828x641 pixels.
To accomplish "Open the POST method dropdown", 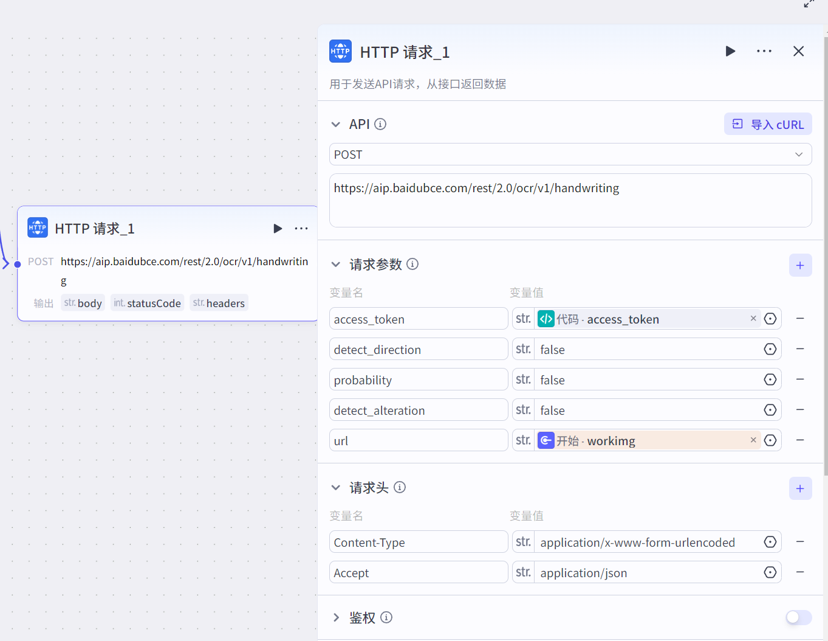I will click(x=570, y=154).
